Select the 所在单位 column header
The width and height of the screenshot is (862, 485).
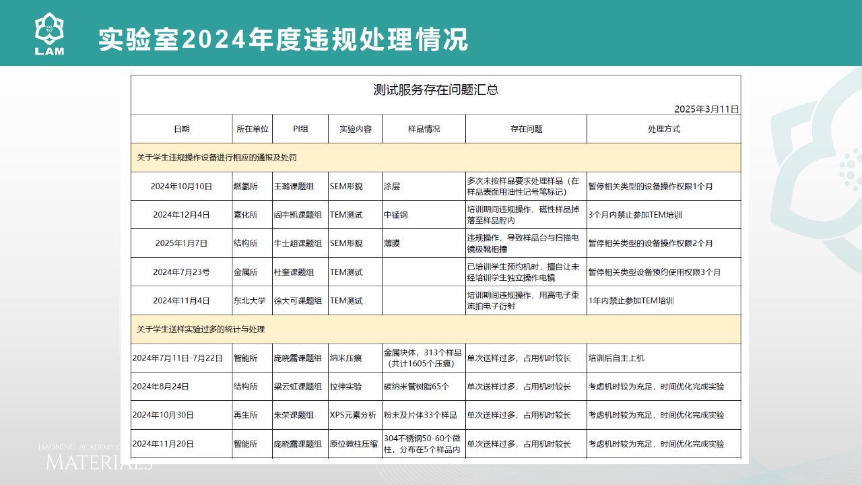(253, 129)
